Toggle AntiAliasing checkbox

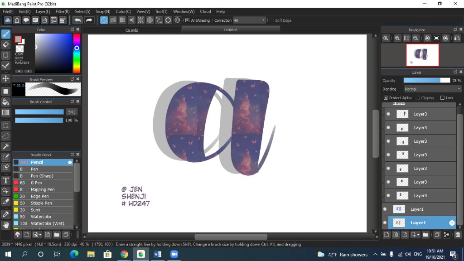click(187, 20)
